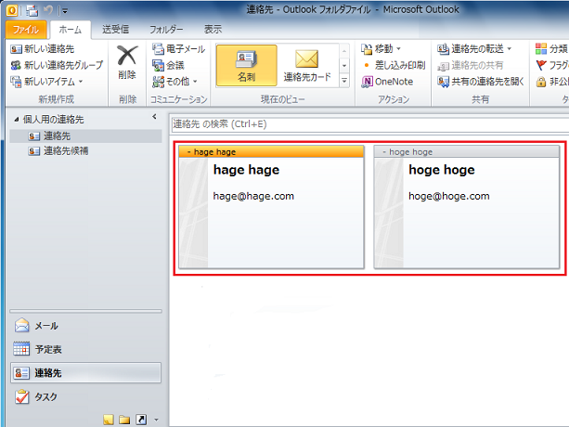Expand the current view gallery
This screenshot has width=569, height=427.
tap(344, 80)
